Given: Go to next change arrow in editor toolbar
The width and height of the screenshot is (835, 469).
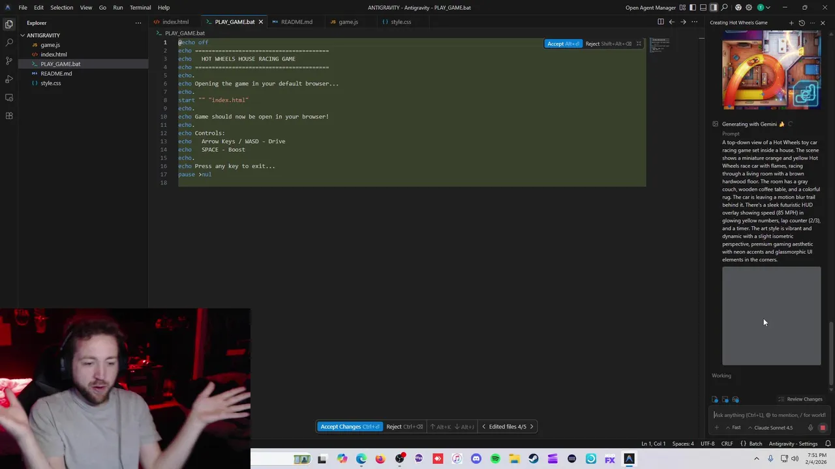Looking at the screenshot, I should click(683, 22).
